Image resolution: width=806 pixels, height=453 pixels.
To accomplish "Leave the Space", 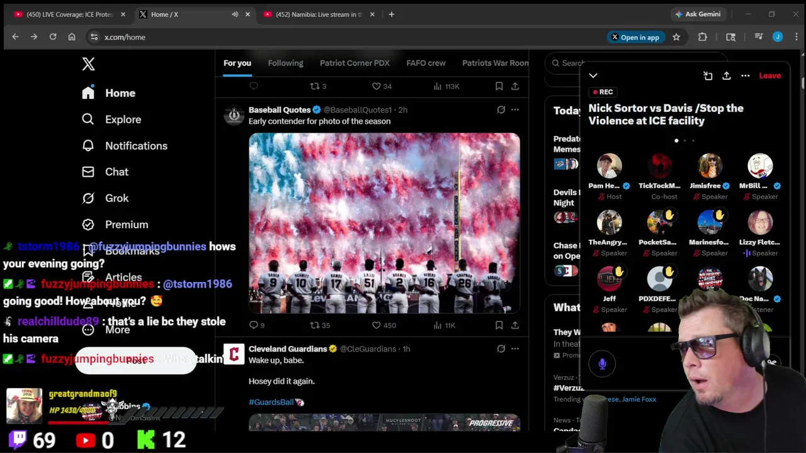I will [769, 75].
